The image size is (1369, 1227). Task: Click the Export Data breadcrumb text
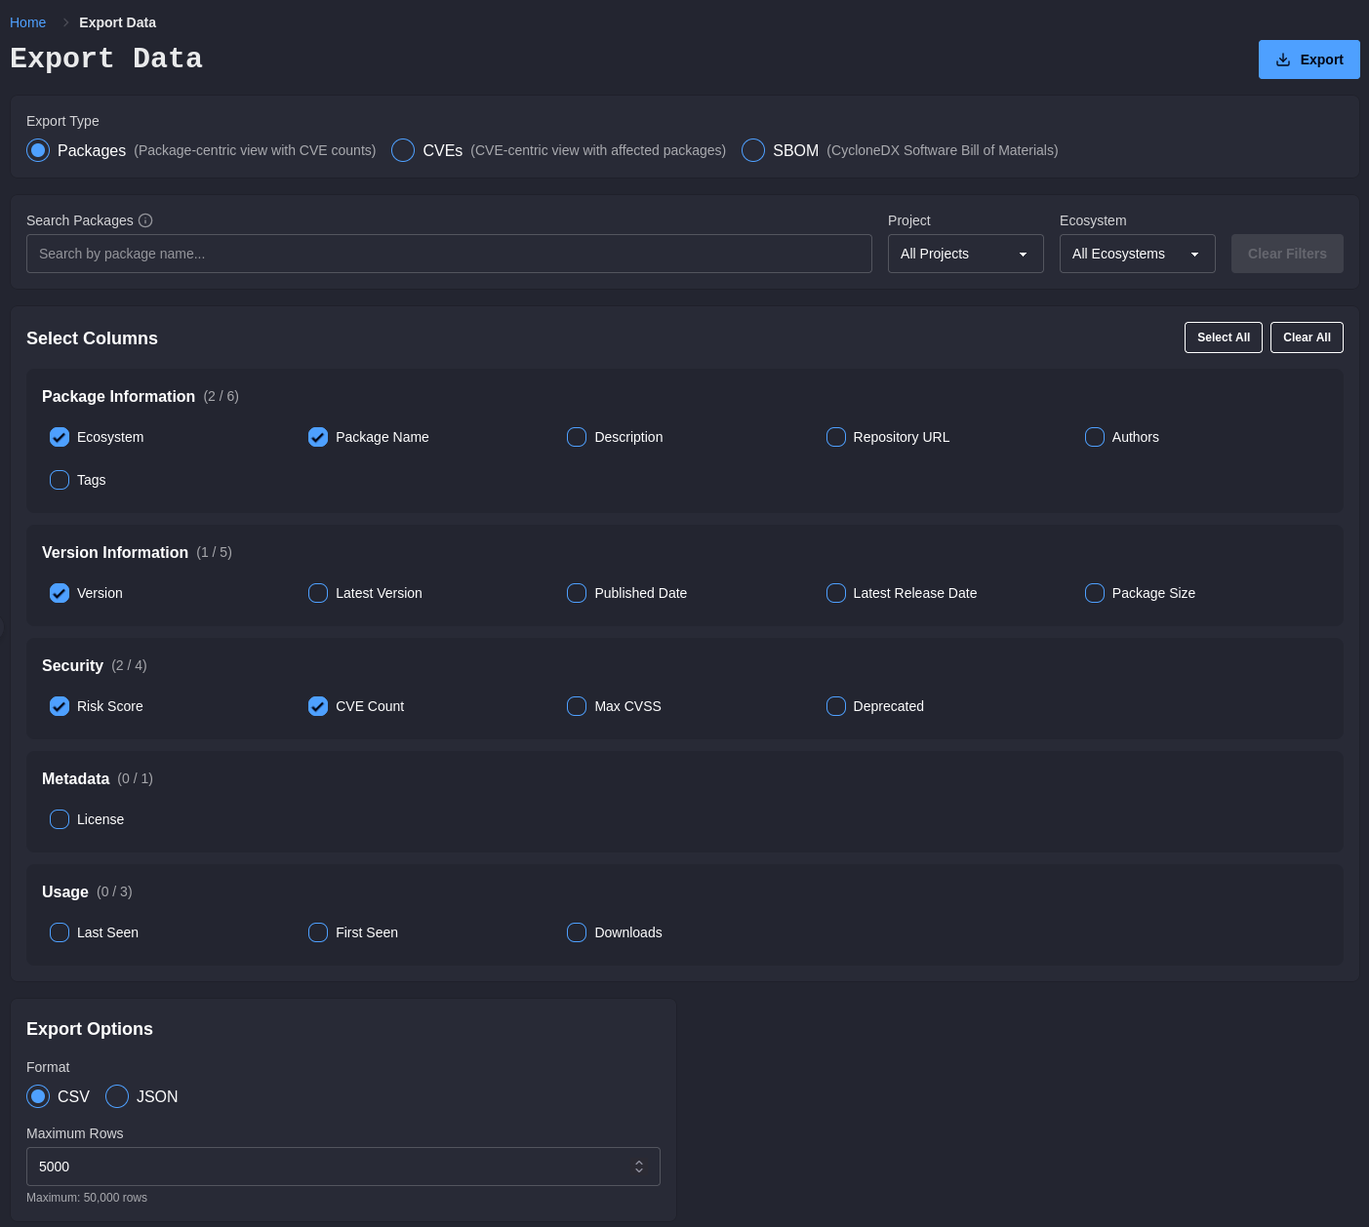coord(117,22)
